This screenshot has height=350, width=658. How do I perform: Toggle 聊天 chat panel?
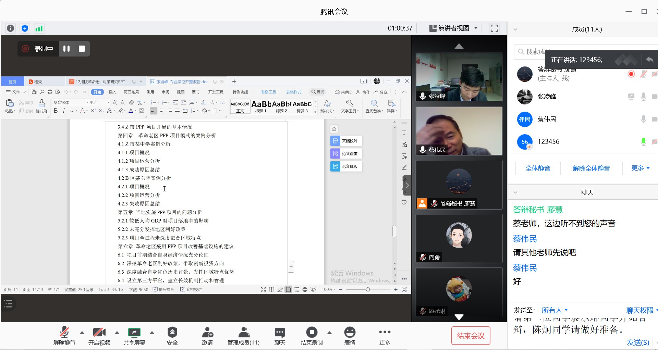coord(280,336)
